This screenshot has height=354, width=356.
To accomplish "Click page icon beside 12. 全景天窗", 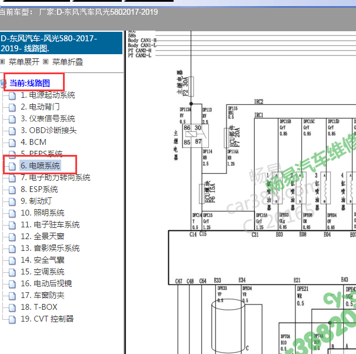I will point(12,237).
